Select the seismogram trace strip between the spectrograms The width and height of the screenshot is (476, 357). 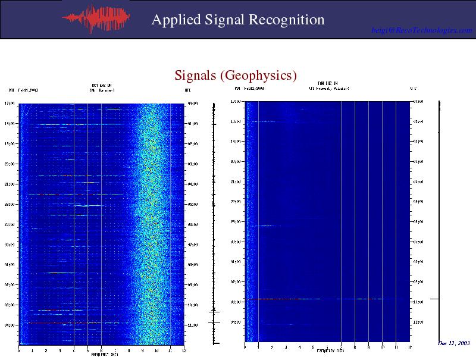coord(214,224)
